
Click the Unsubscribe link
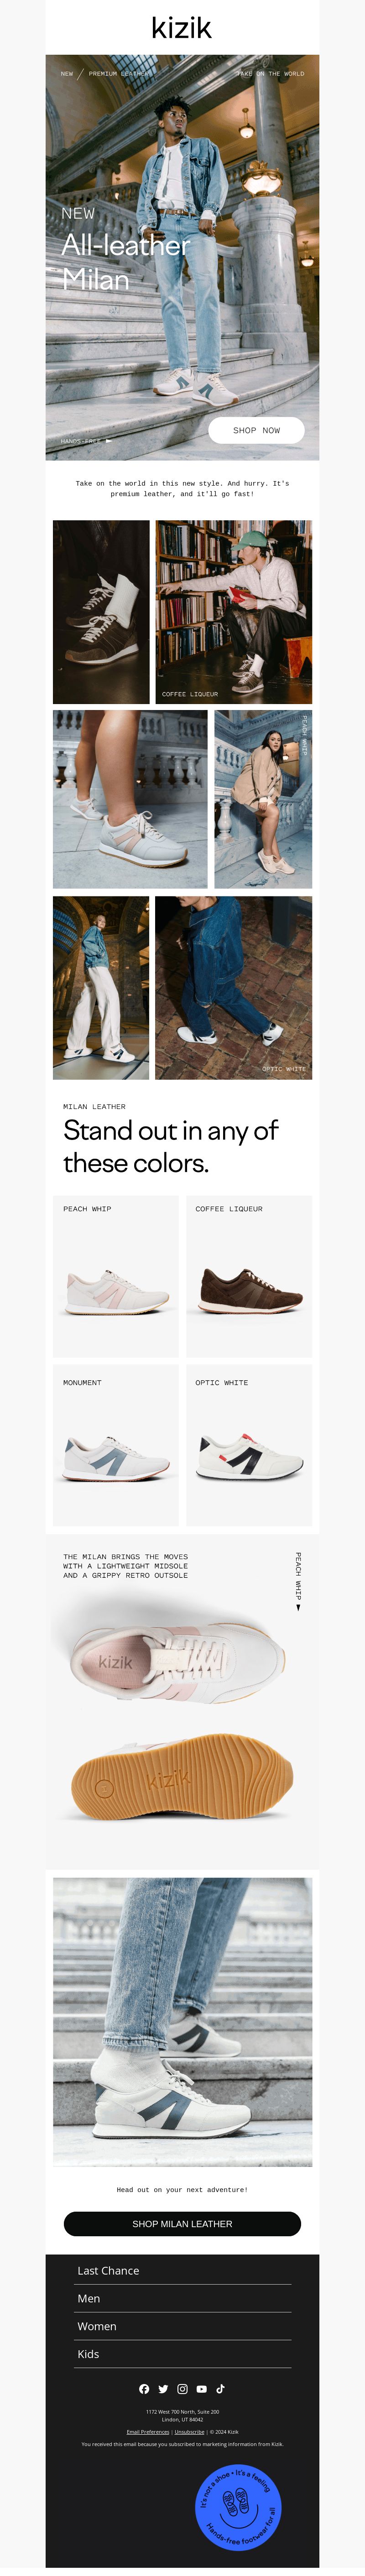pyautogui.click(x=189, y=2432)
